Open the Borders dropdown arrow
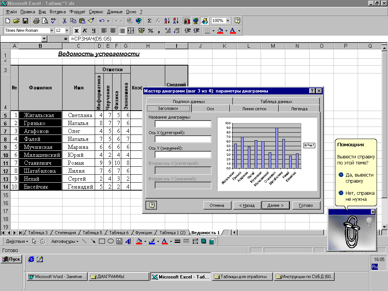The width and height of the screenshot is (388, 291). click(213, 31)
